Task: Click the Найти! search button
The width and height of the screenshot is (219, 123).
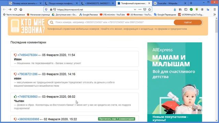Action: [188, 23]
